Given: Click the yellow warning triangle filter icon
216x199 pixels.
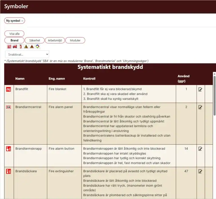Looking at the screenshot, I should click(26, 47).
